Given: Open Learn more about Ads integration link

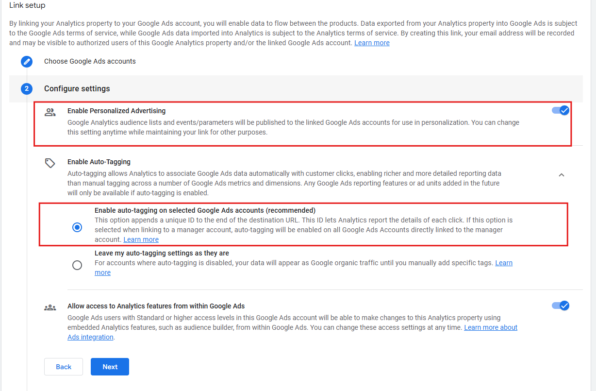Looking at the screenshot, I should [x=491, y=327].
